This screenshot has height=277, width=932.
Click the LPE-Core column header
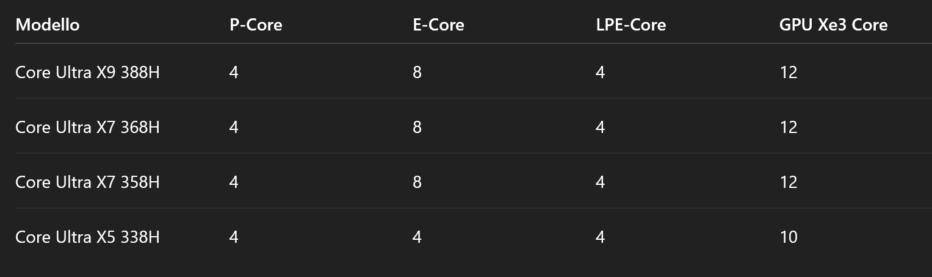(x=630, y=25)
